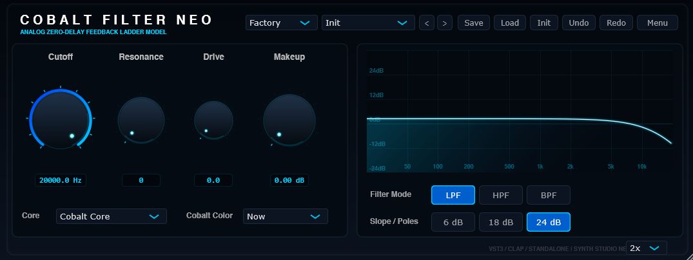Click the resonance value field showing 0
The height and width of the screenshot is (260, 693).
point(141,180)
